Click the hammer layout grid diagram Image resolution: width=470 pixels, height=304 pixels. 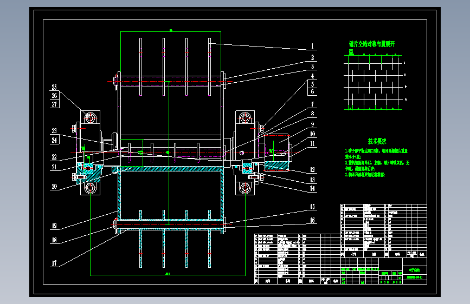(373, 82)
